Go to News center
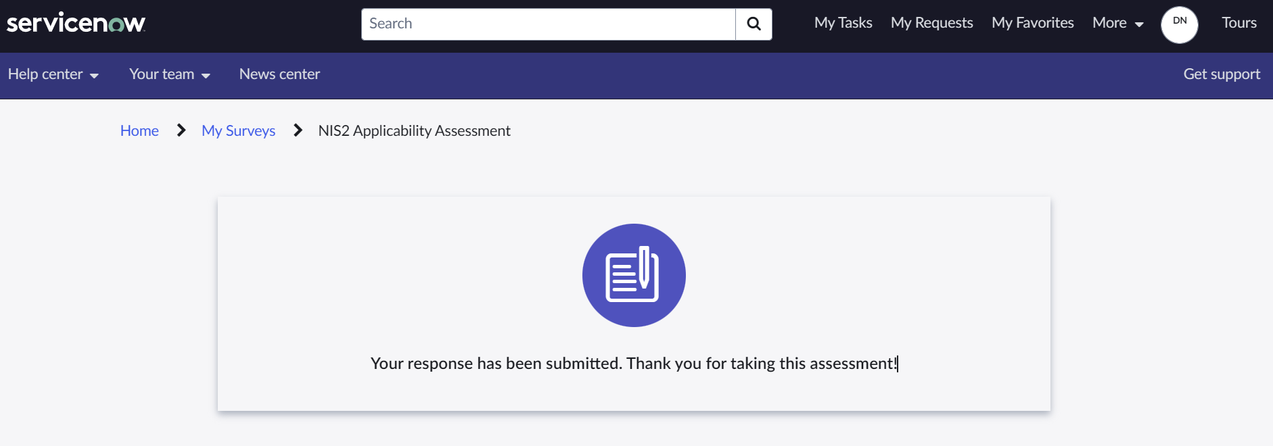Screen dimensions: 1273x446 (279, 74)
